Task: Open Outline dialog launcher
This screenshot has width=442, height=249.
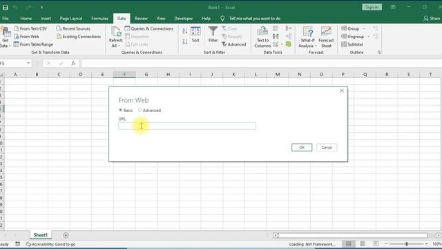Action: (379, 53)
